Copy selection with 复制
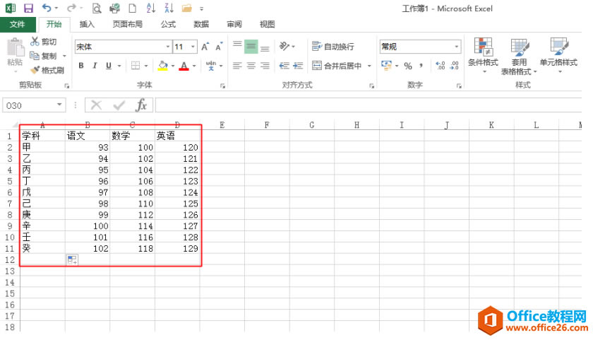The width and height of the screenshot is (593, 340). (44, 56)
